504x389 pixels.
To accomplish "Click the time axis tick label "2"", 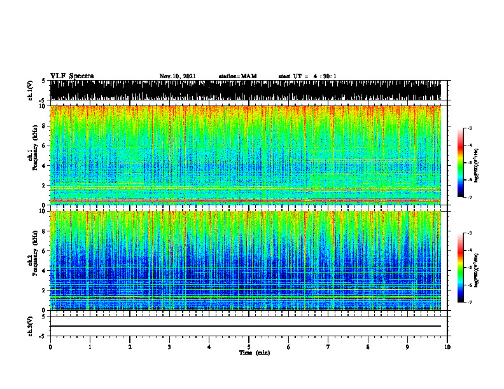I will pos(130,347).
